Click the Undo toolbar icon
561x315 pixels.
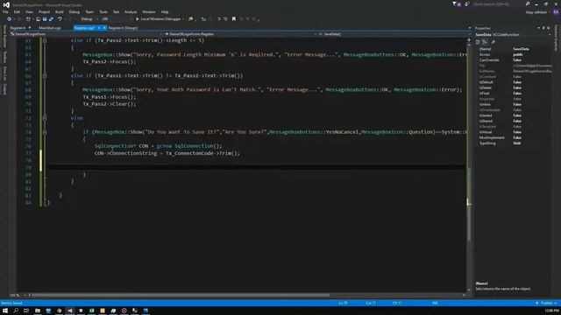tap(60, 19)
